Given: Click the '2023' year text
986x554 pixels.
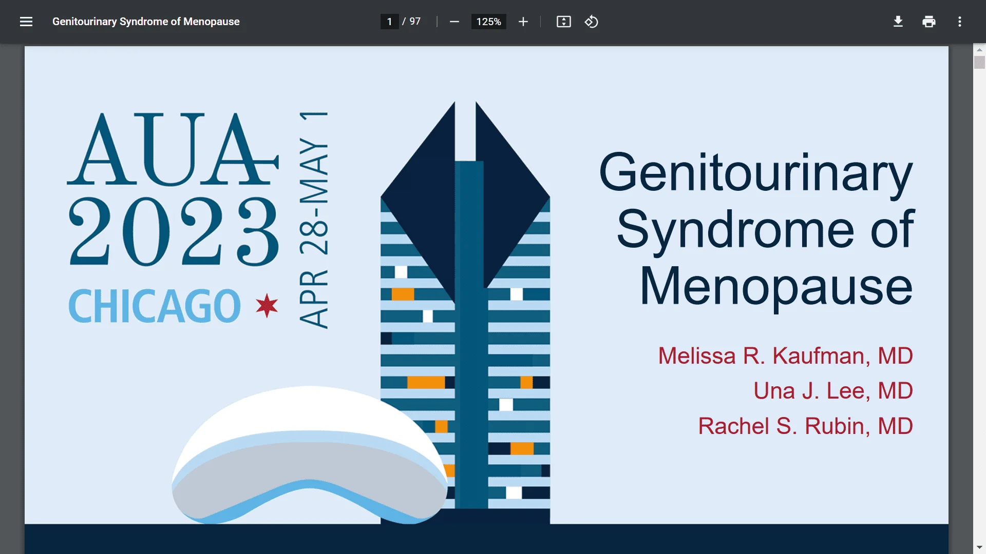Looking at the screenshot, I should [174, 231].
